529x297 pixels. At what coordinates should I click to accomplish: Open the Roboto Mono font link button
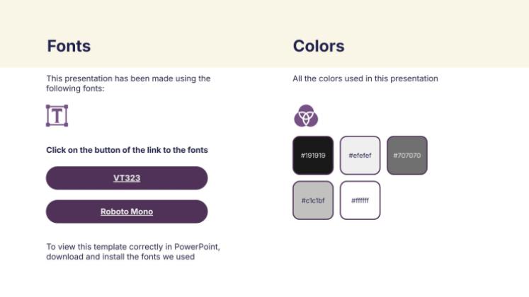[x=127, y=211]
